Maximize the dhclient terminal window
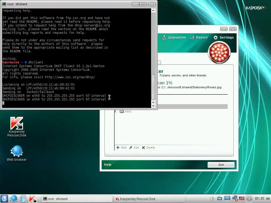The height and width of the screenshot is (203, 271). [143, 4]
